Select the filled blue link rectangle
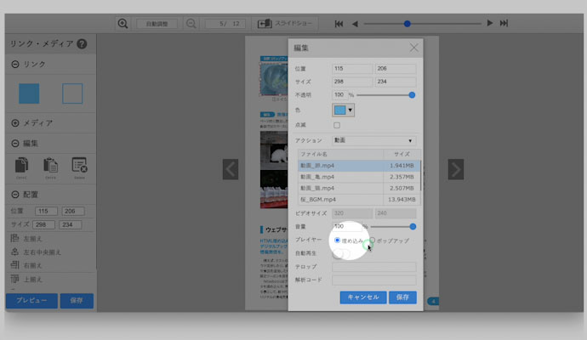The height and width of the screenshot is (340, 587). [x=30, y=93]
